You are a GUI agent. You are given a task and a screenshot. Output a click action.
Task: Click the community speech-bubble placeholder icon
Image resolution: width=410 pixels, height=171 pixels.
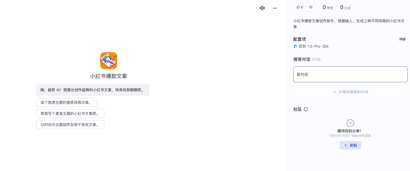pos(350,123)
